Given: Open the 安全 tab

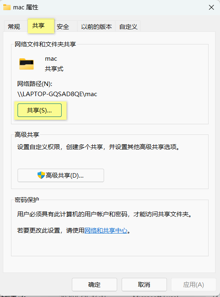Looking at the screenshot, I should click(63, 26).
